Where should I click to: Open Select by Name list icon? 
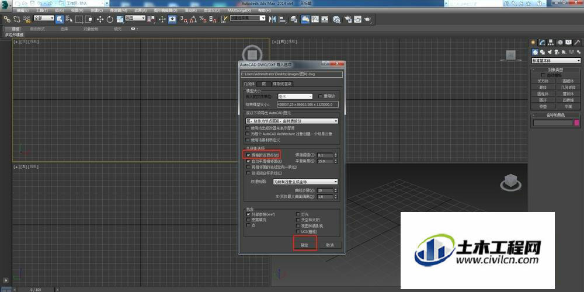click(x=69, y=19)
